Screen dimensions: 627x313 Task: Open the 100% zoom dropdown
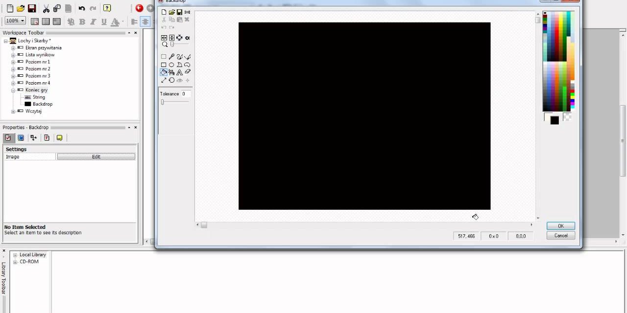(x=23, y=21)
